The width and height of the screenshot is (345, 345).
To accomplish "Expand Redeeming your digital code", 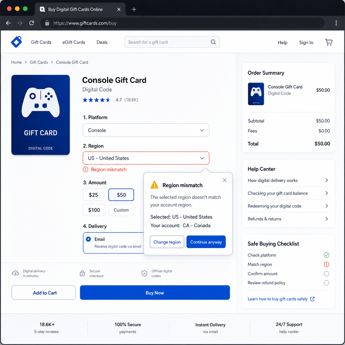I will pos(288,206).
